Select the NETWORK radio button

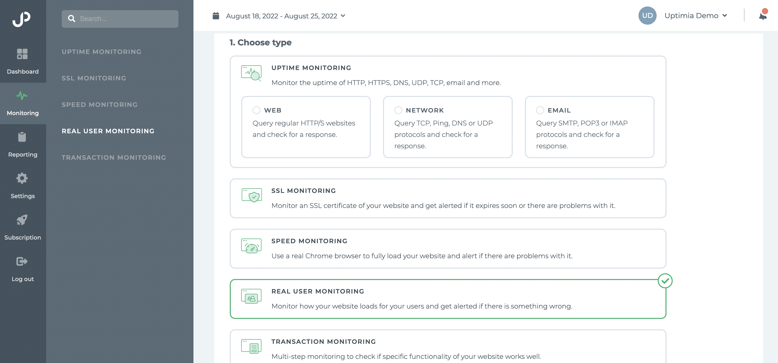(398, 110)
